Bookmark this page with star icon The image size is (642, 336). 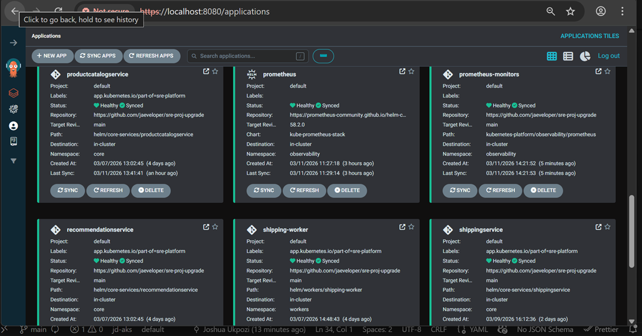[570, 11]
